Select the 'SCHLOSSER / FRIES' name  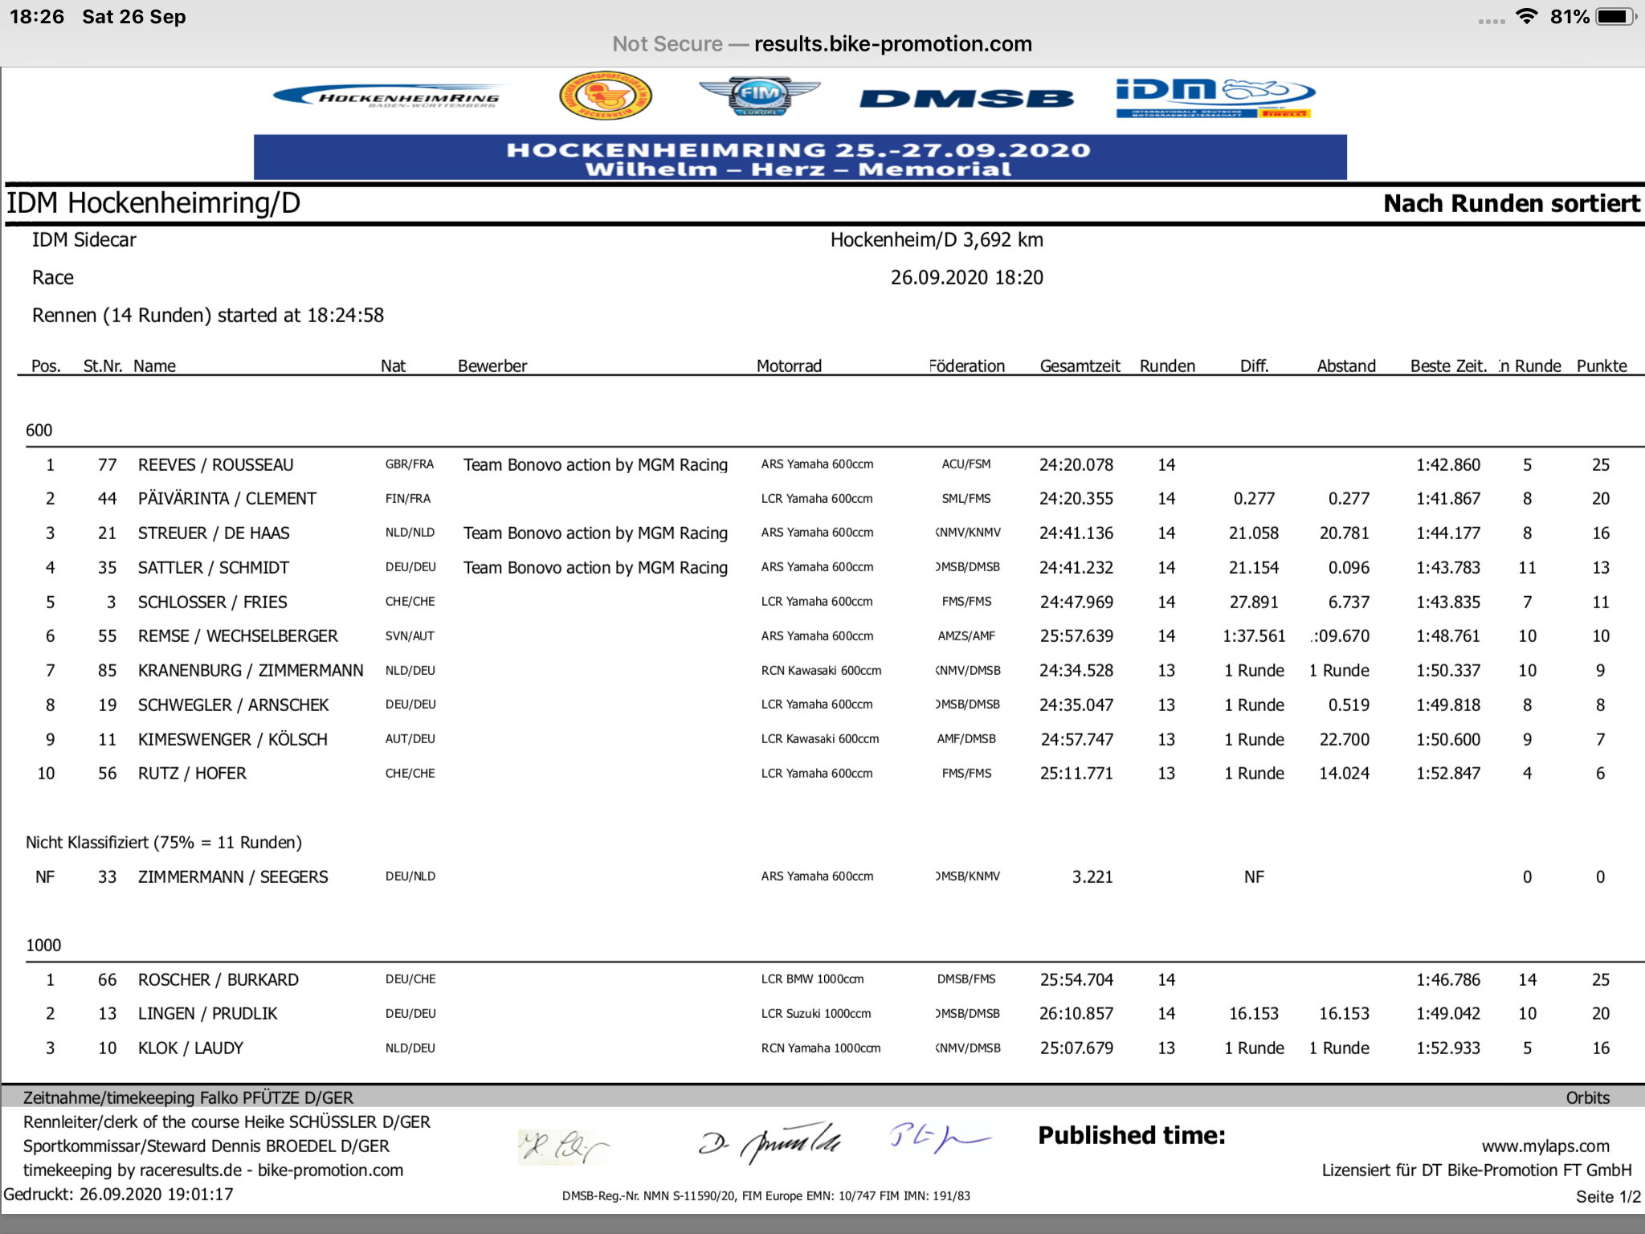212,602
